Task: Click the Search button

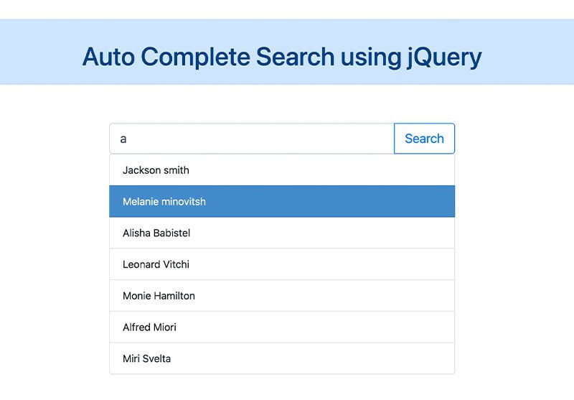Action: coord(424,139)
